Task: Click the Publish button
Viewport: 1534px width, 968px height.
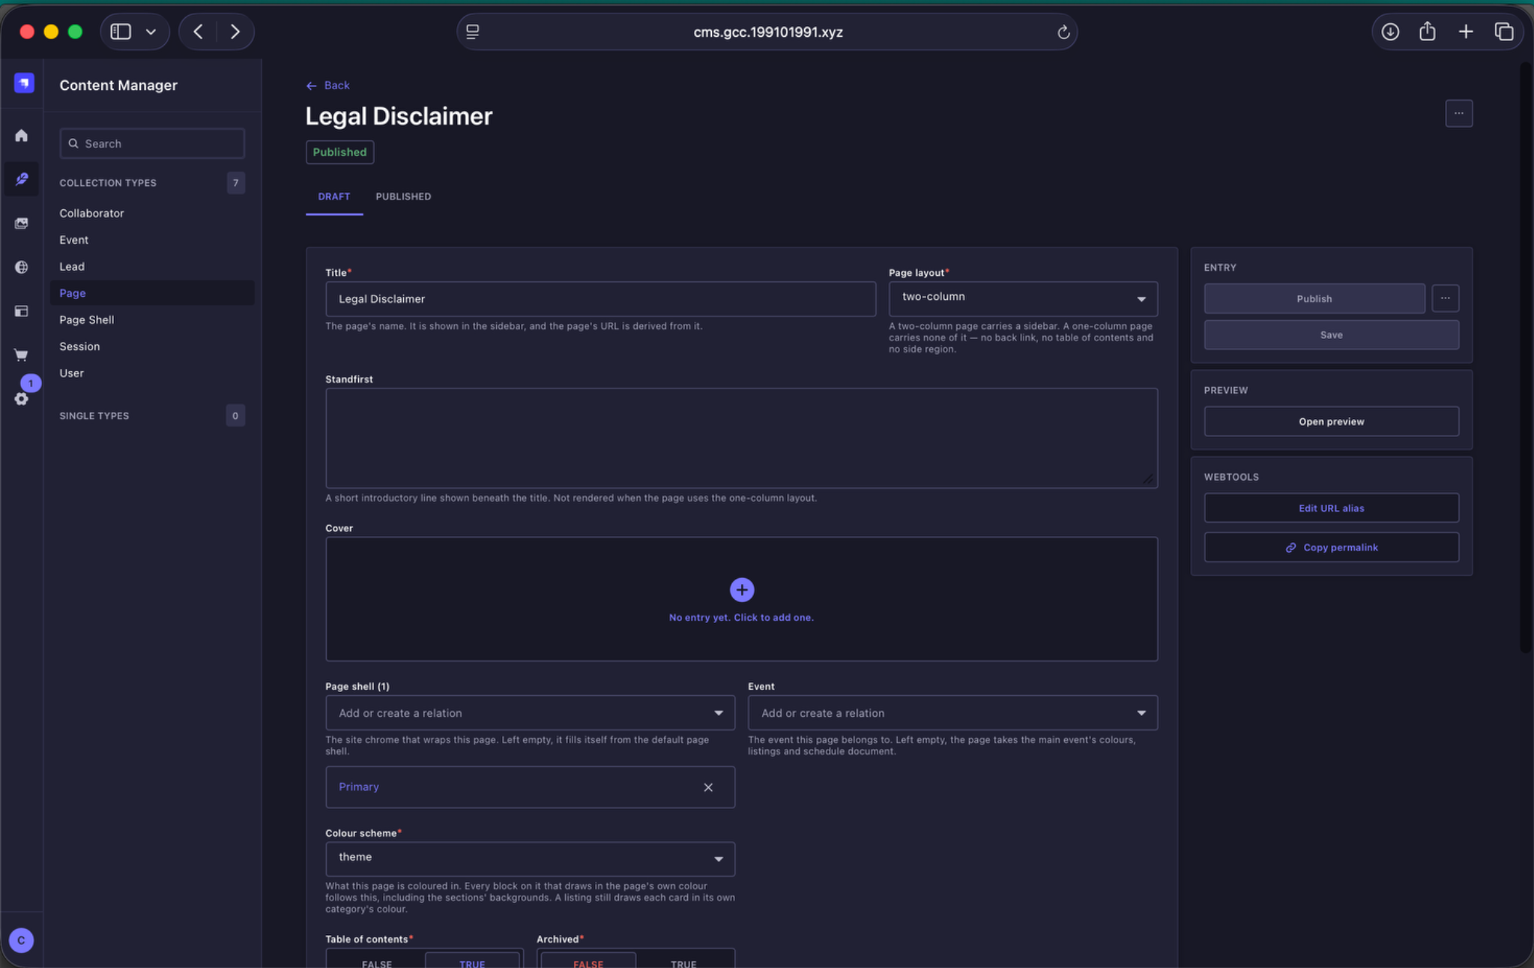Action: (x=1314, y=298)
